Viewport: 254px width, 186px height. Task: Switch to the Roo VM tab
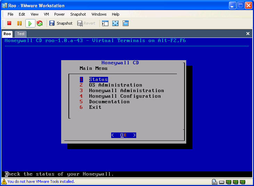point(7,34)
